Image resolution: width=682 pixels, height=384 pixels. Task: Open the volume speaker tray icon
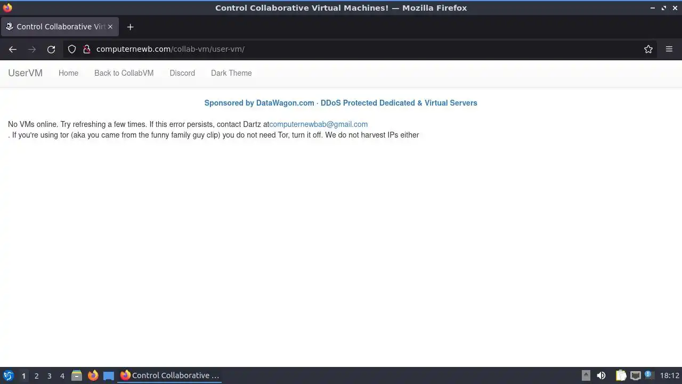click(x=601, y=375)
